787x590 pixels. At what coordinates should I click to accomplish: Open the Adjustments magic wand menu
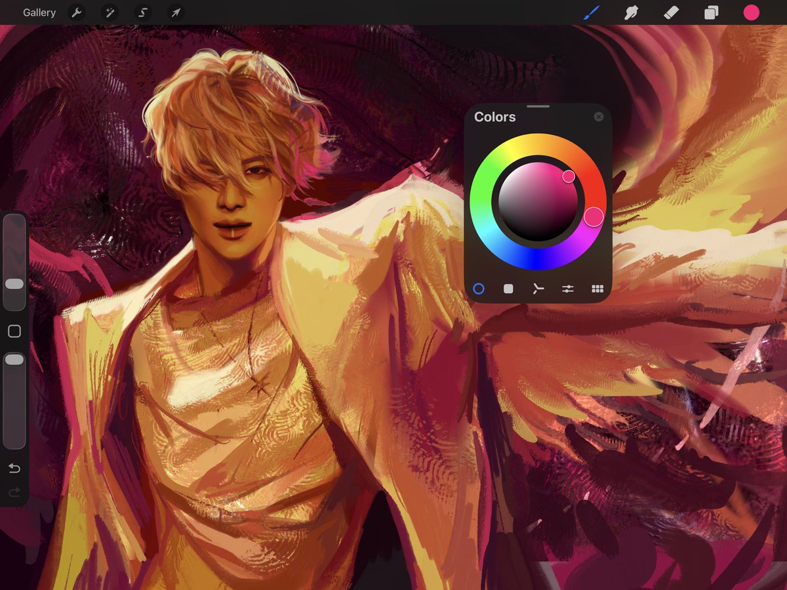click(110, 12)
